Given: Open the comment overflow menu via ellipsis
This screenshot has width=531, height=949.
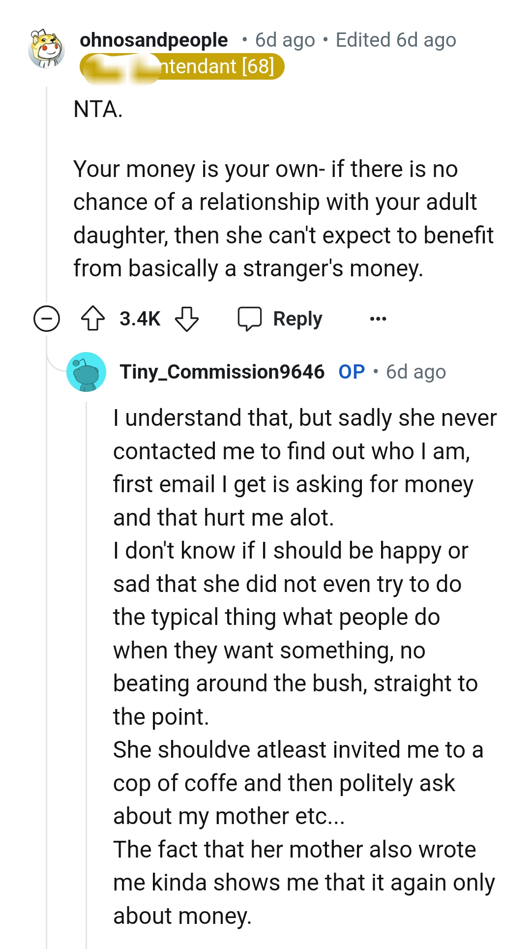Looking at the screenshot, I should (379, 319).
